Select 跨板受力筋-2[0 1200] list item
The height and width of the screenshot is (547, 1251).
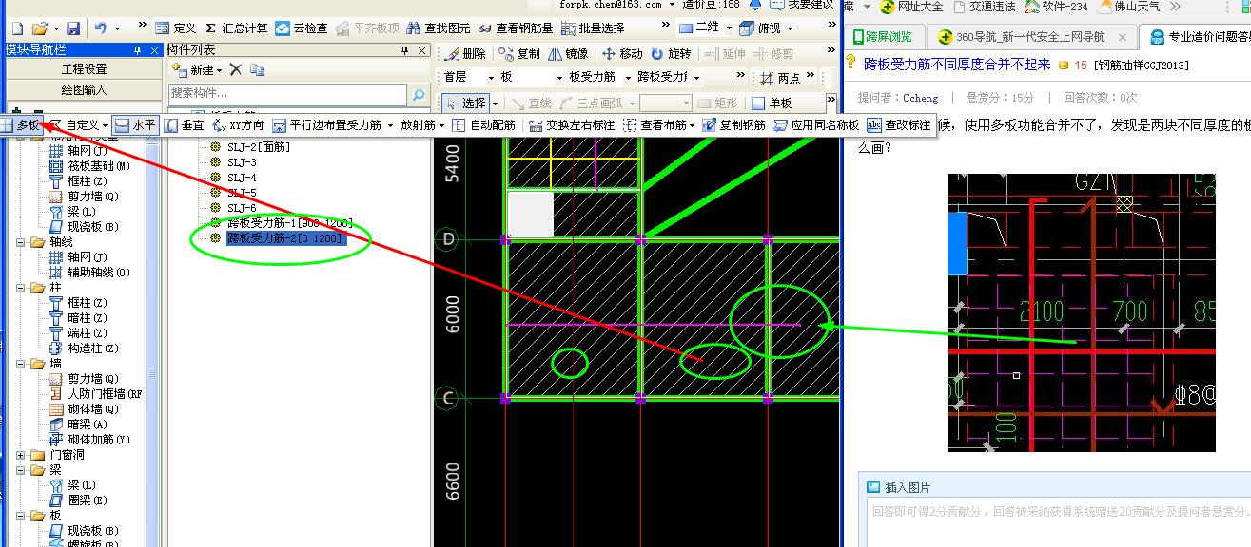(x=286, y=238)
